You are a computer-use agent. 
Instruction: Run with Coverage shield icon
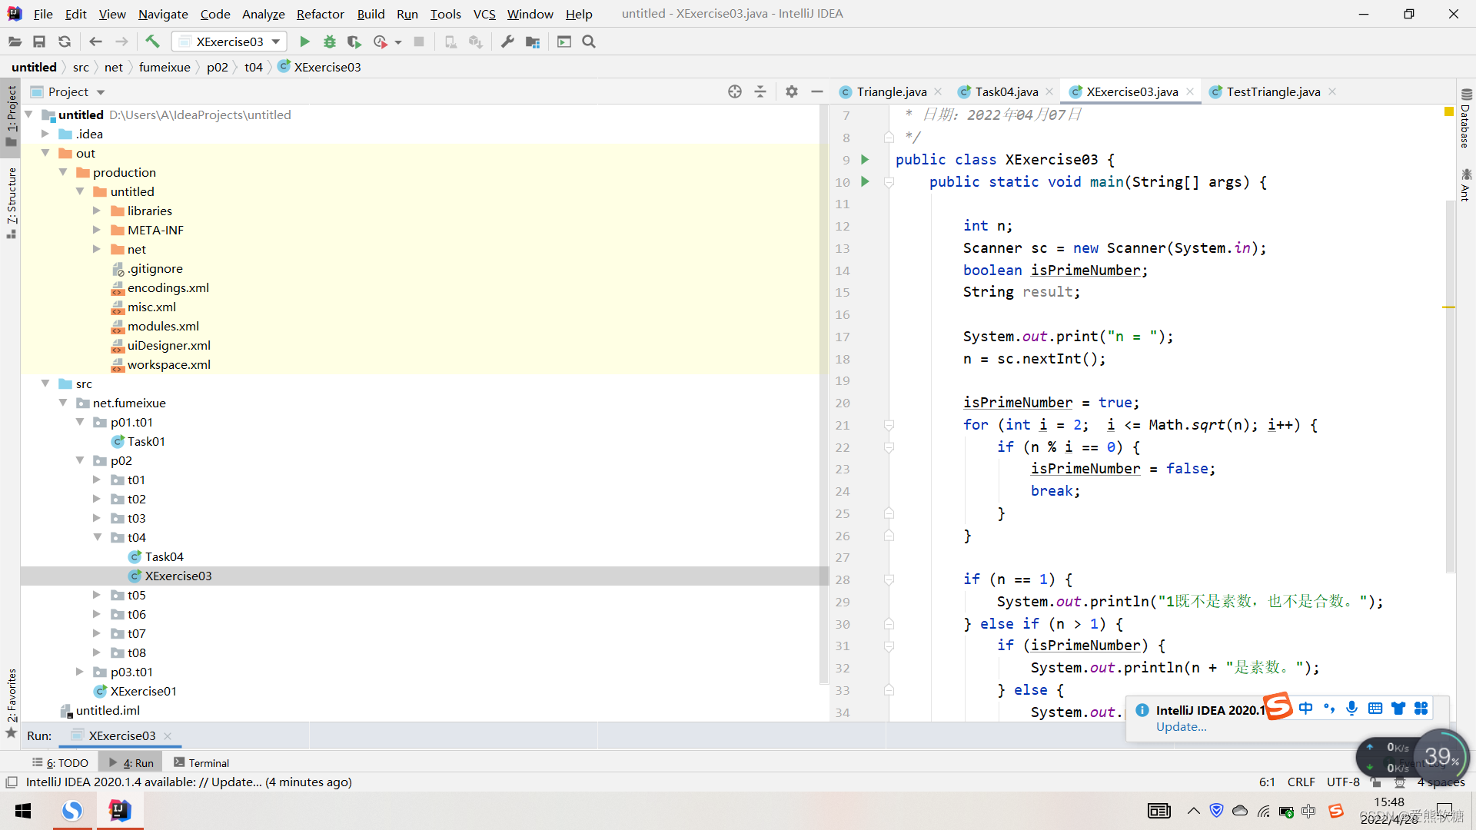(x=354, y=41)
